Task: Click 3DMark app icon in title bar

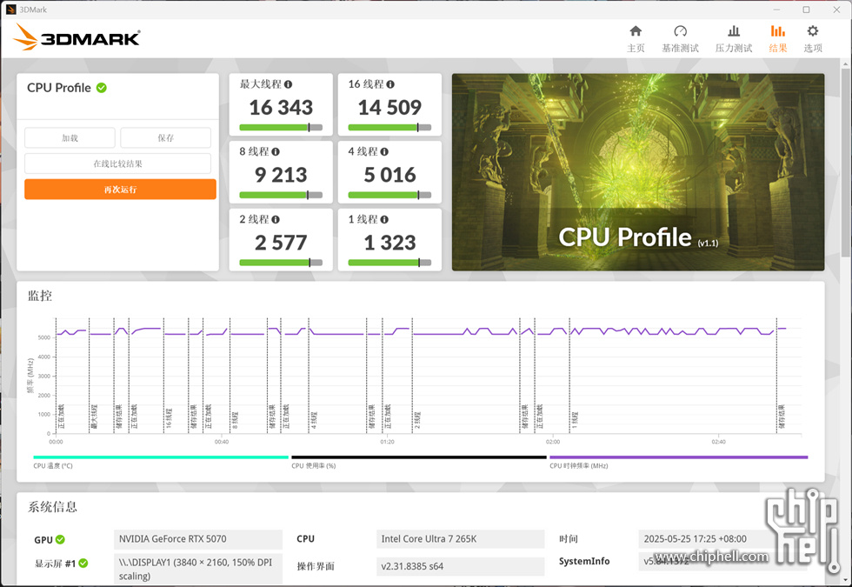Action: [10, 10]
